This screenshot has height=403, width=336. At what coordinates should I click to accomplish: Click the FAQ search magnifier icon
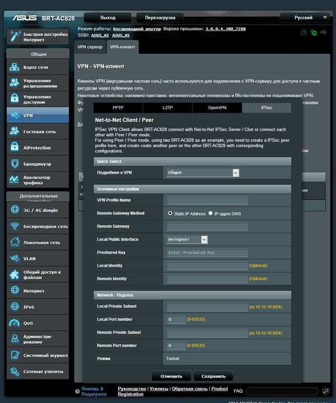tap(326, 391)
